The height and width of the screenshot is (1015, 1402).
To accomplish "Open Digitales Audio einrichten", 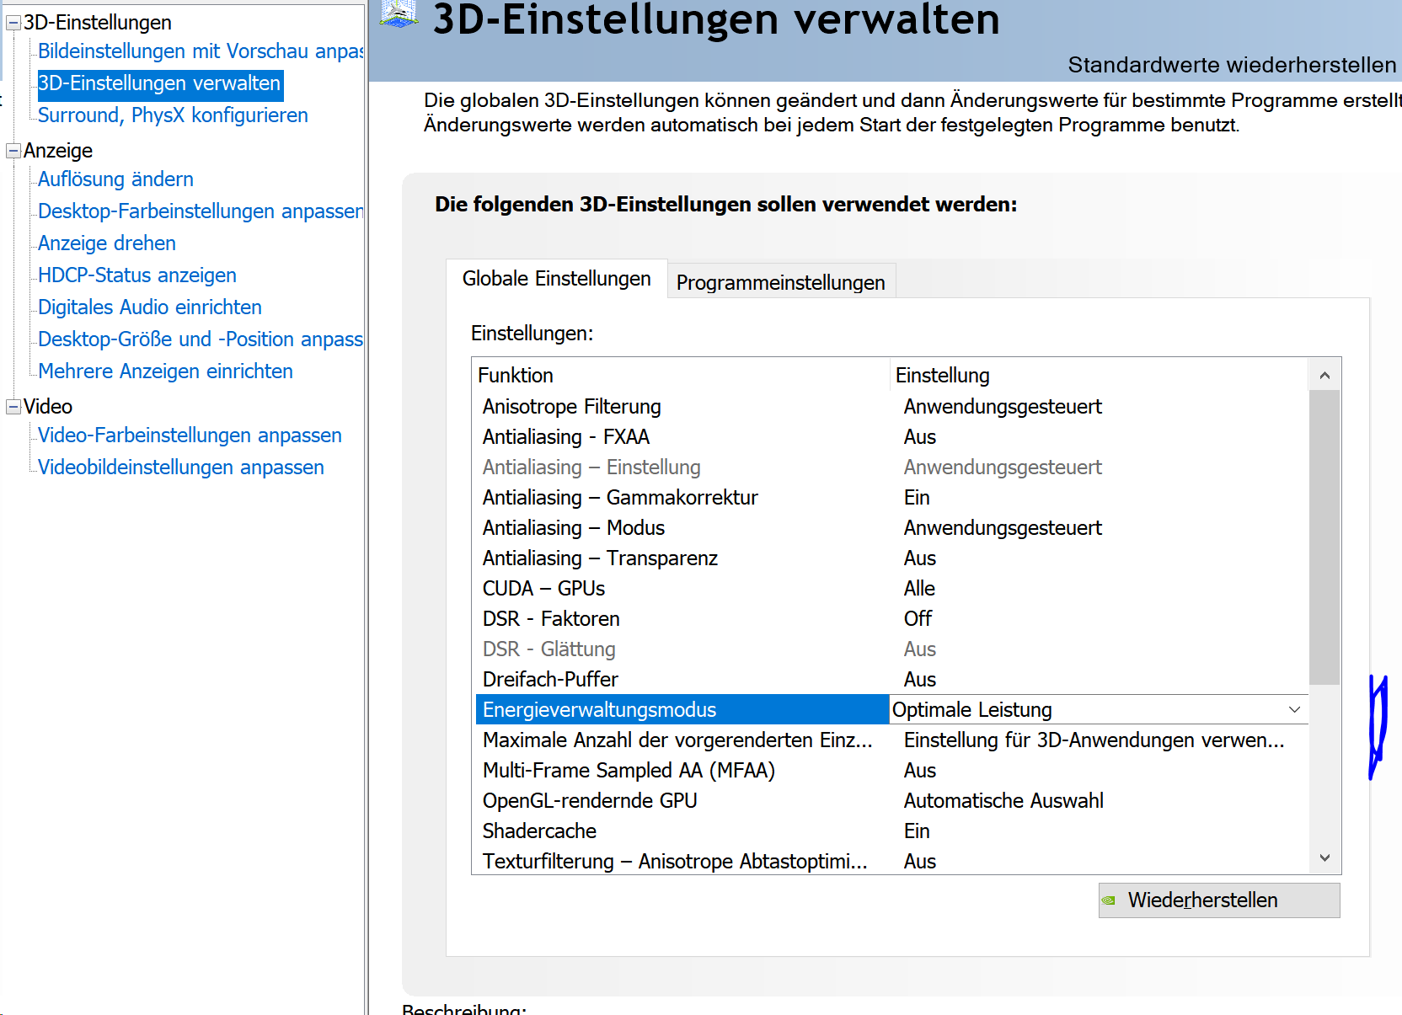I will (150, 307).
